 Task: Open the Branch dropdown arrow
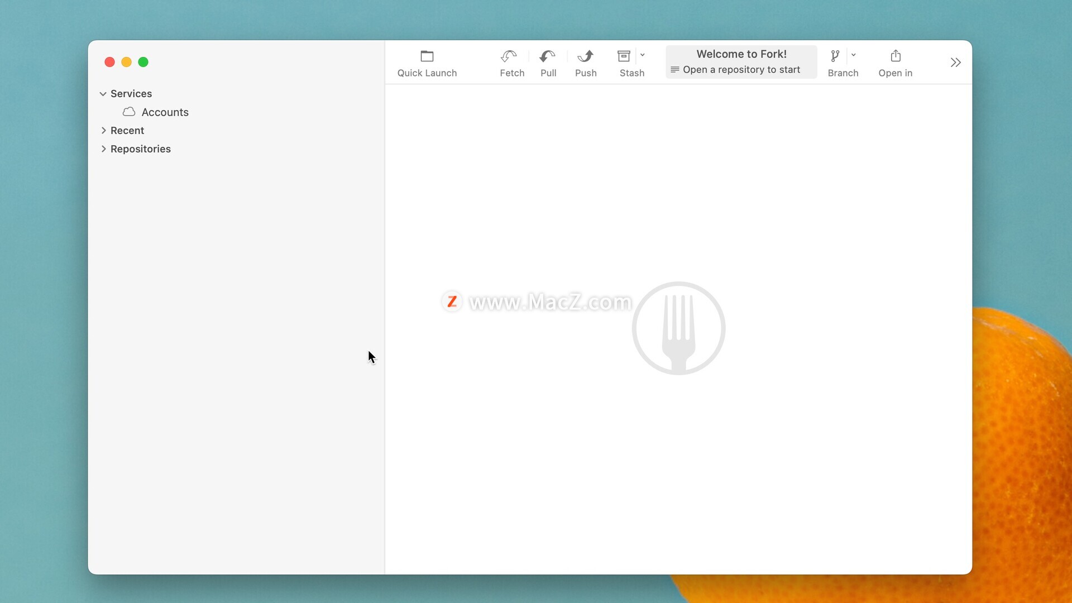click(x=854, y=55)
